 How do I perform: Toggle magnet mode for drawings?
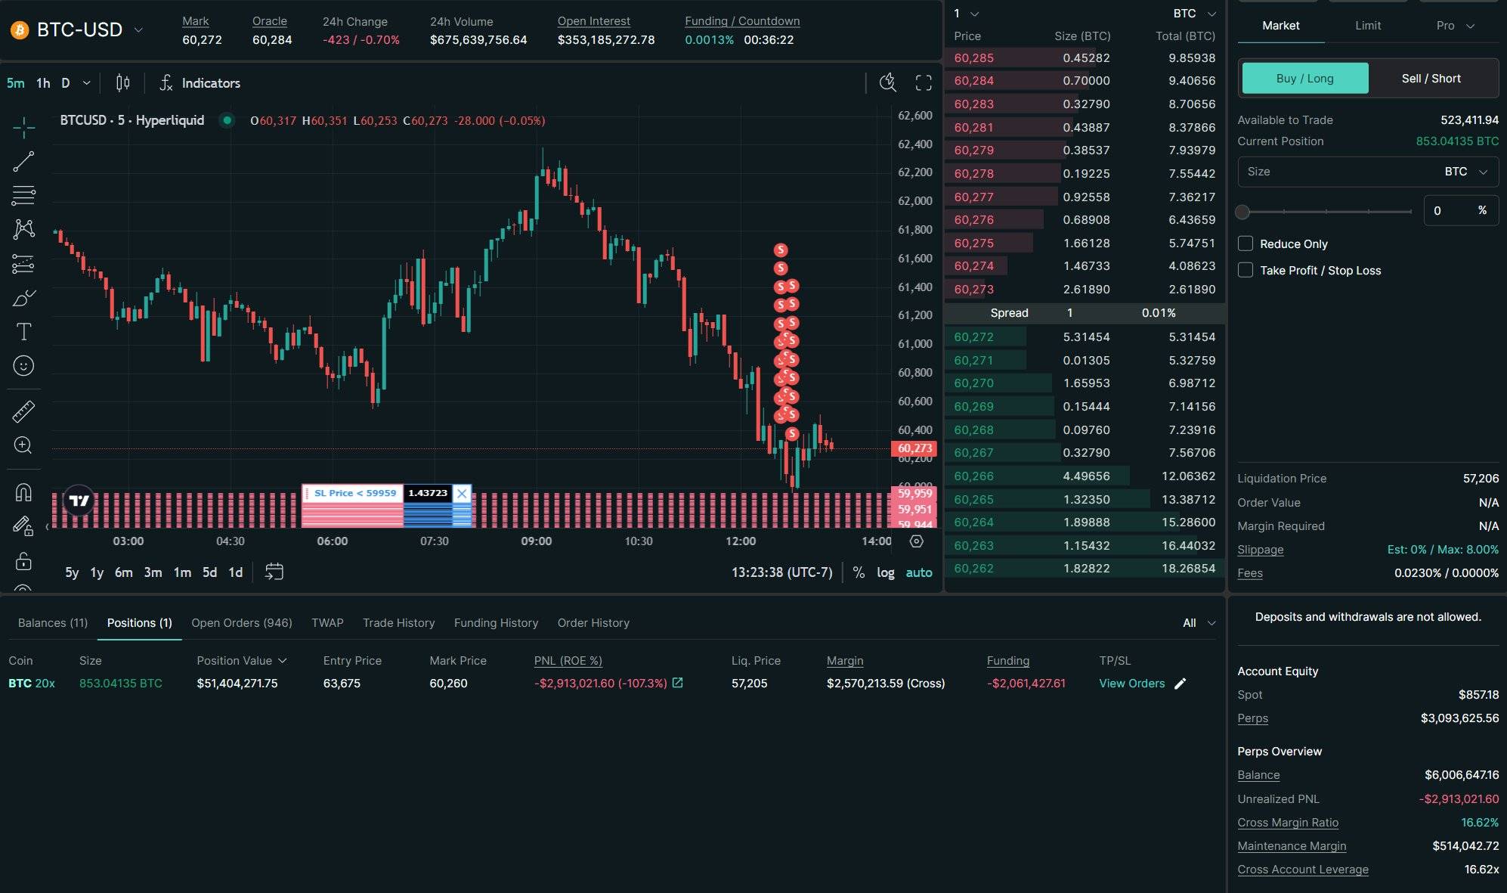[23, 492]
